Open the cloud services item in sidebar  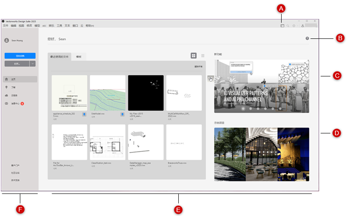coord(7,95)
